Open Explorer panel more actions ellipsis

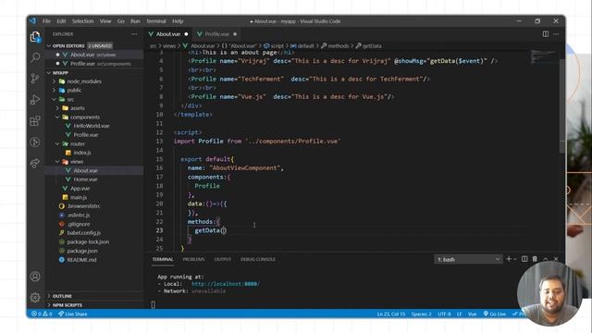pyautogui.click(x=134, y=34)
